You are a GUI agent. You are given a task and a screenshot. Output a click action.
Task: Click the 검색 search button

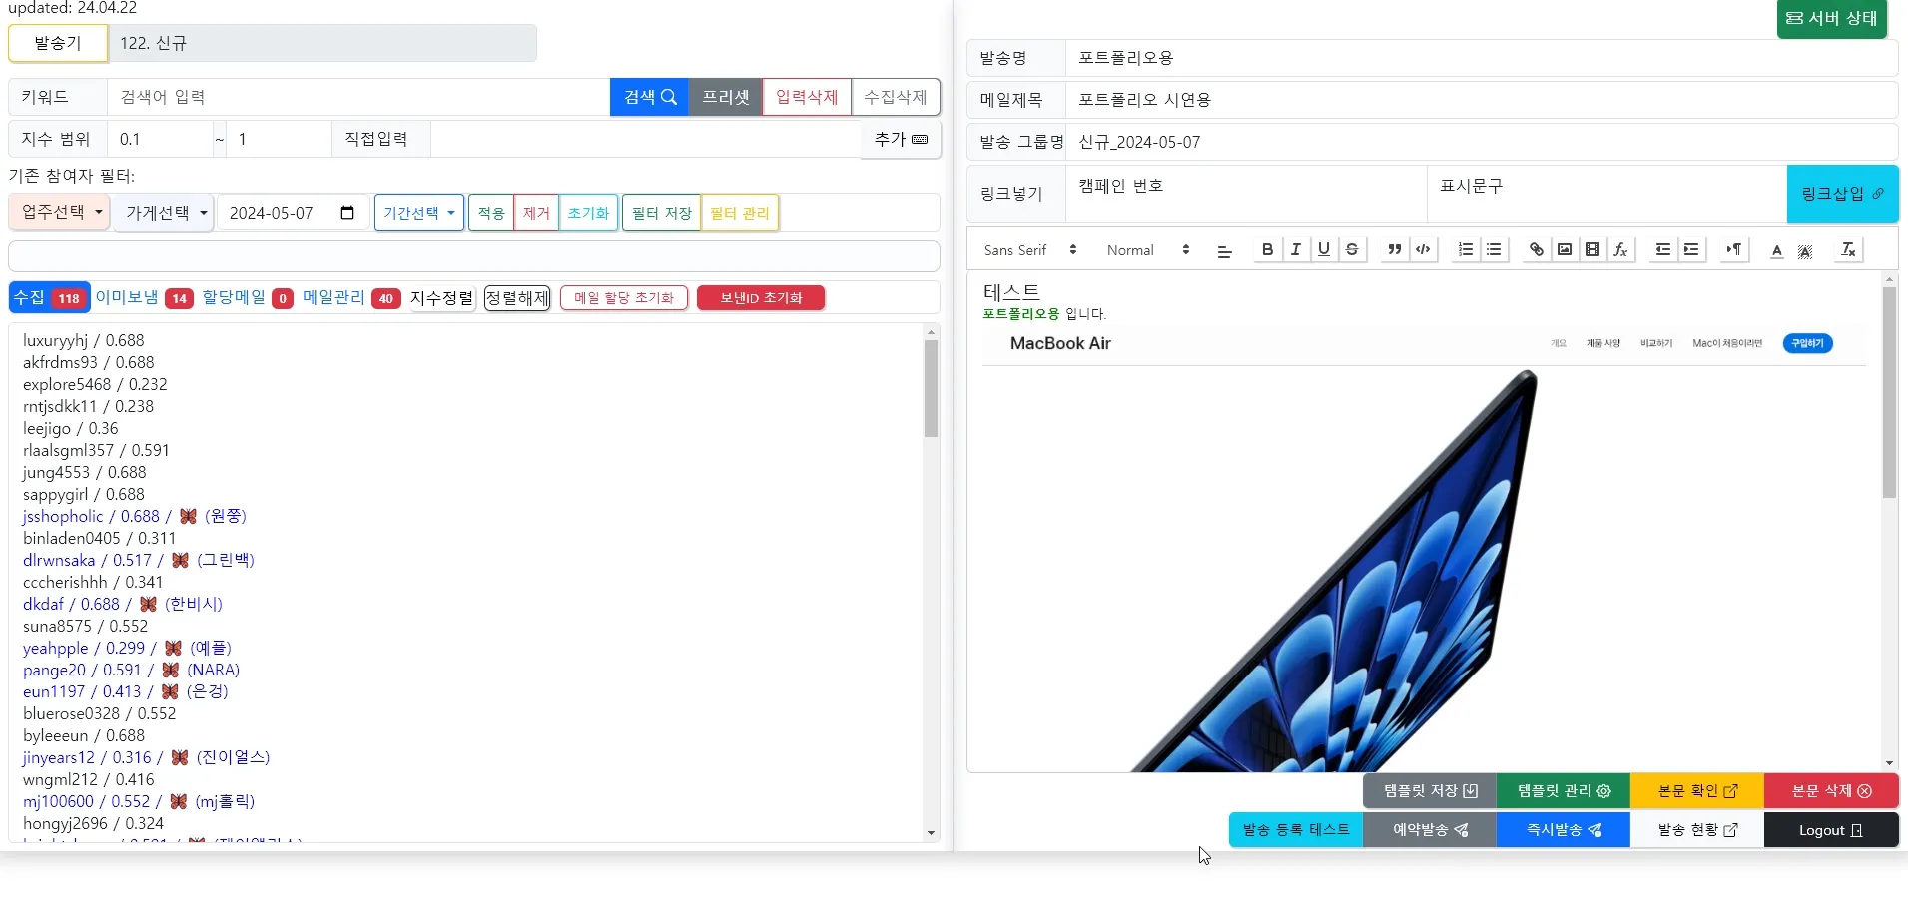pos(649,97)
